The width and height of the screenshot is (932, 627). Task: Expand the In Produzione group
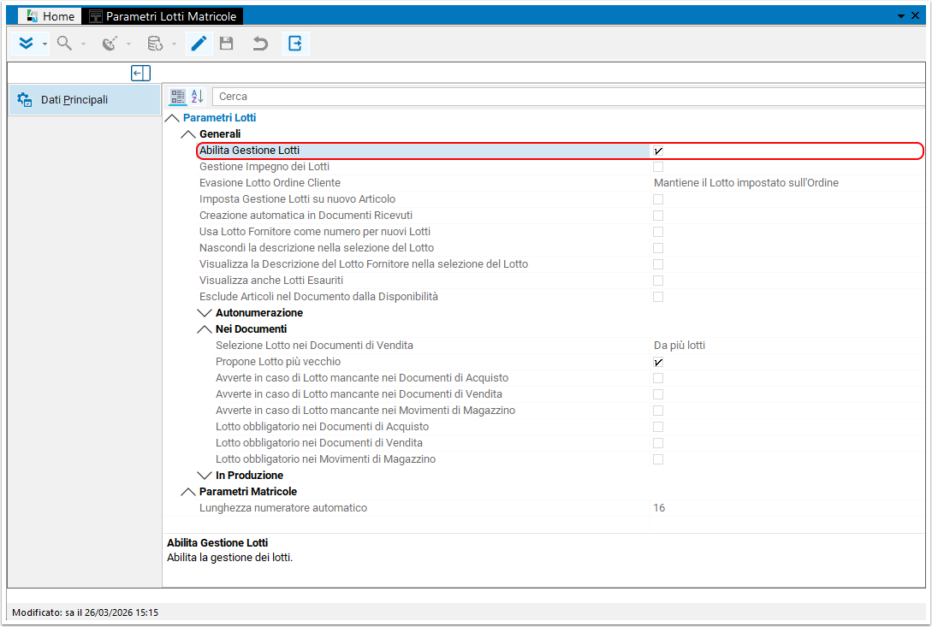(205, 476)
